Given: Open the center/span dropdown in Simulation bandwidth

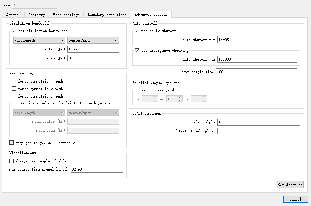Looking at the screenshot, I should [93, 40].
